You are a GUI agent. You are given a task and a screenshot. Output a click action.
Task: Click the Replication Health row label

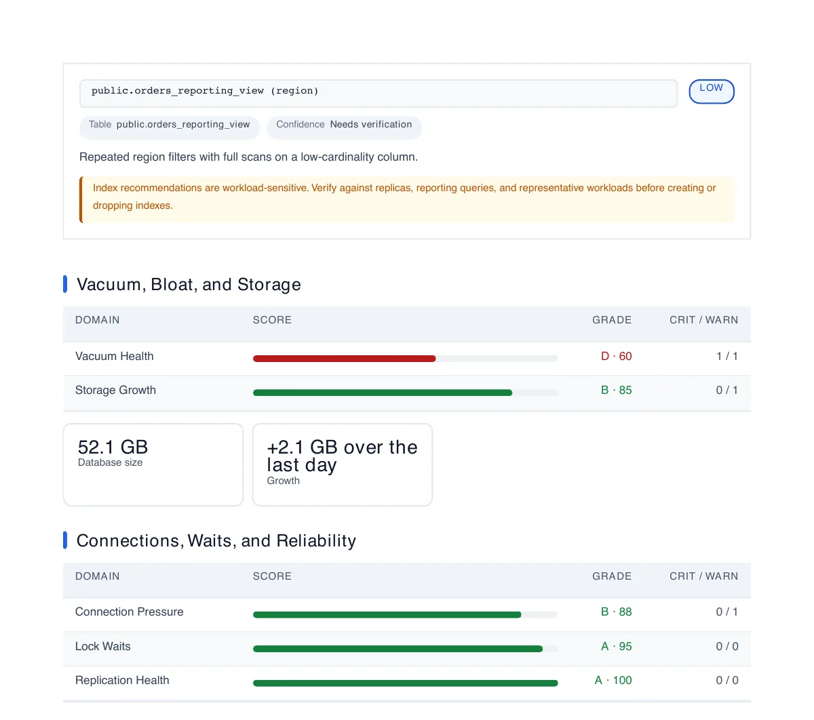click(x=122, y=680)
